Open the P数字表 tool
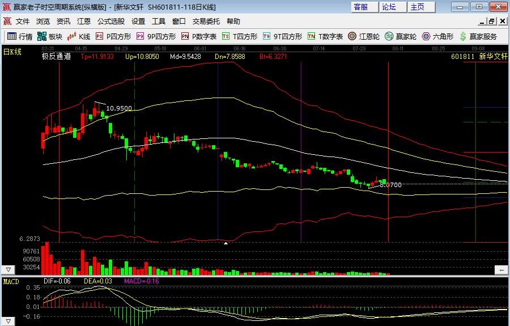The height and width of the screenshot is (326, 510). tap(199, 36)
